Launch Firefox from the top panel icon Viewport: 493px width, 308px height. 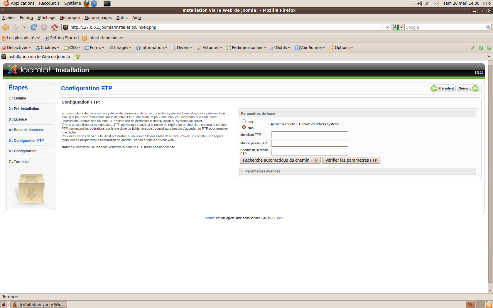tap(87, 4)
